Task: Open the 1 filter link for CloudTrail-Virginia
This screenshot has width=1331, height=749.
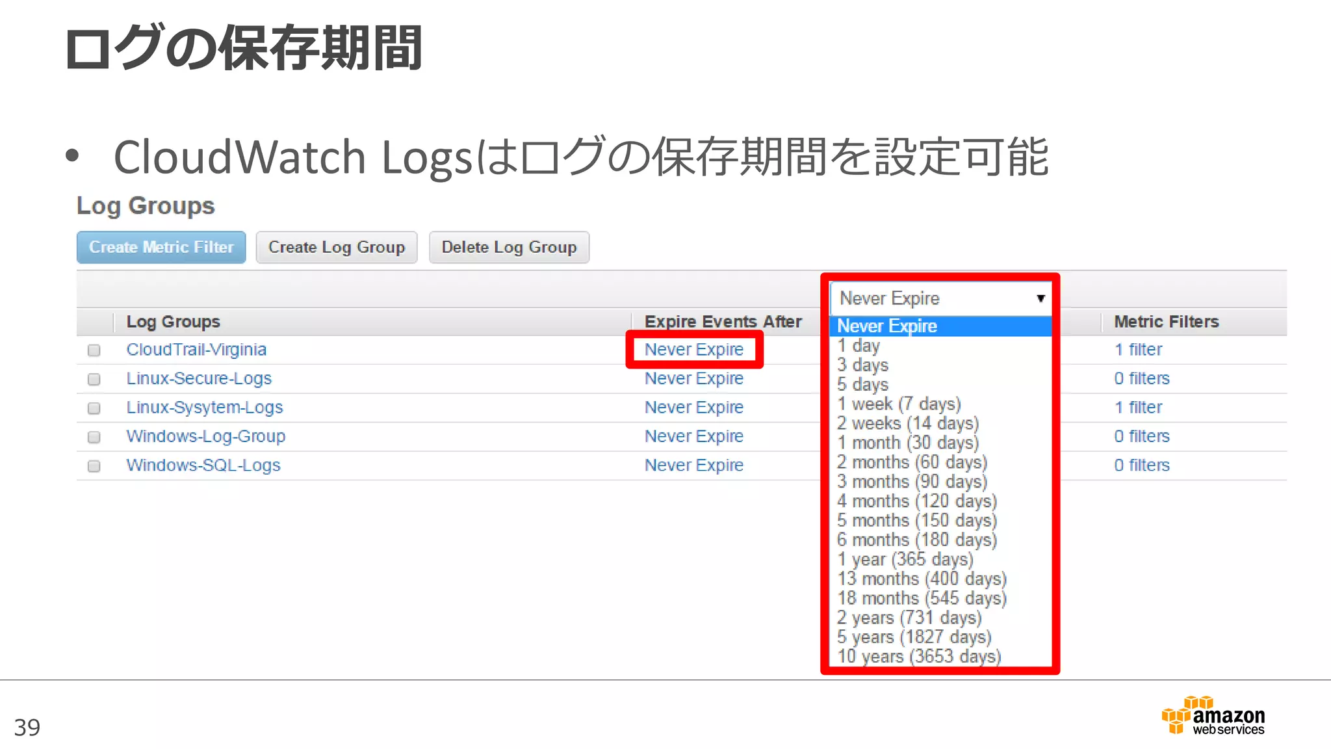Action: click(x=1138, y=350)
